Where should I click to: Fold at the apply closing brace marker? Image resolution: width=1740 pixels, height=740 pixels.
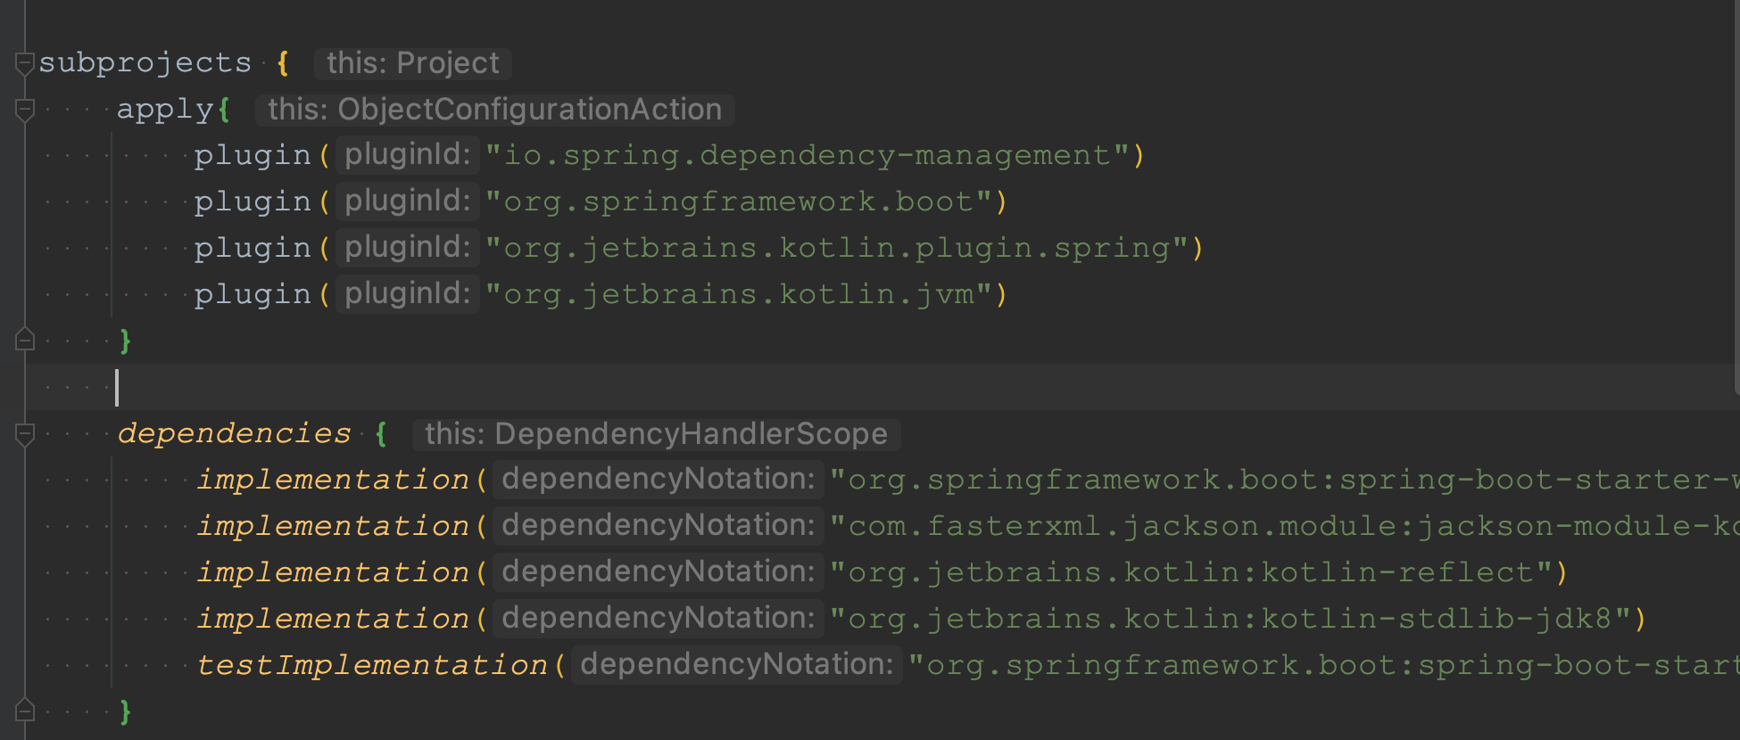tap(25, 340)
